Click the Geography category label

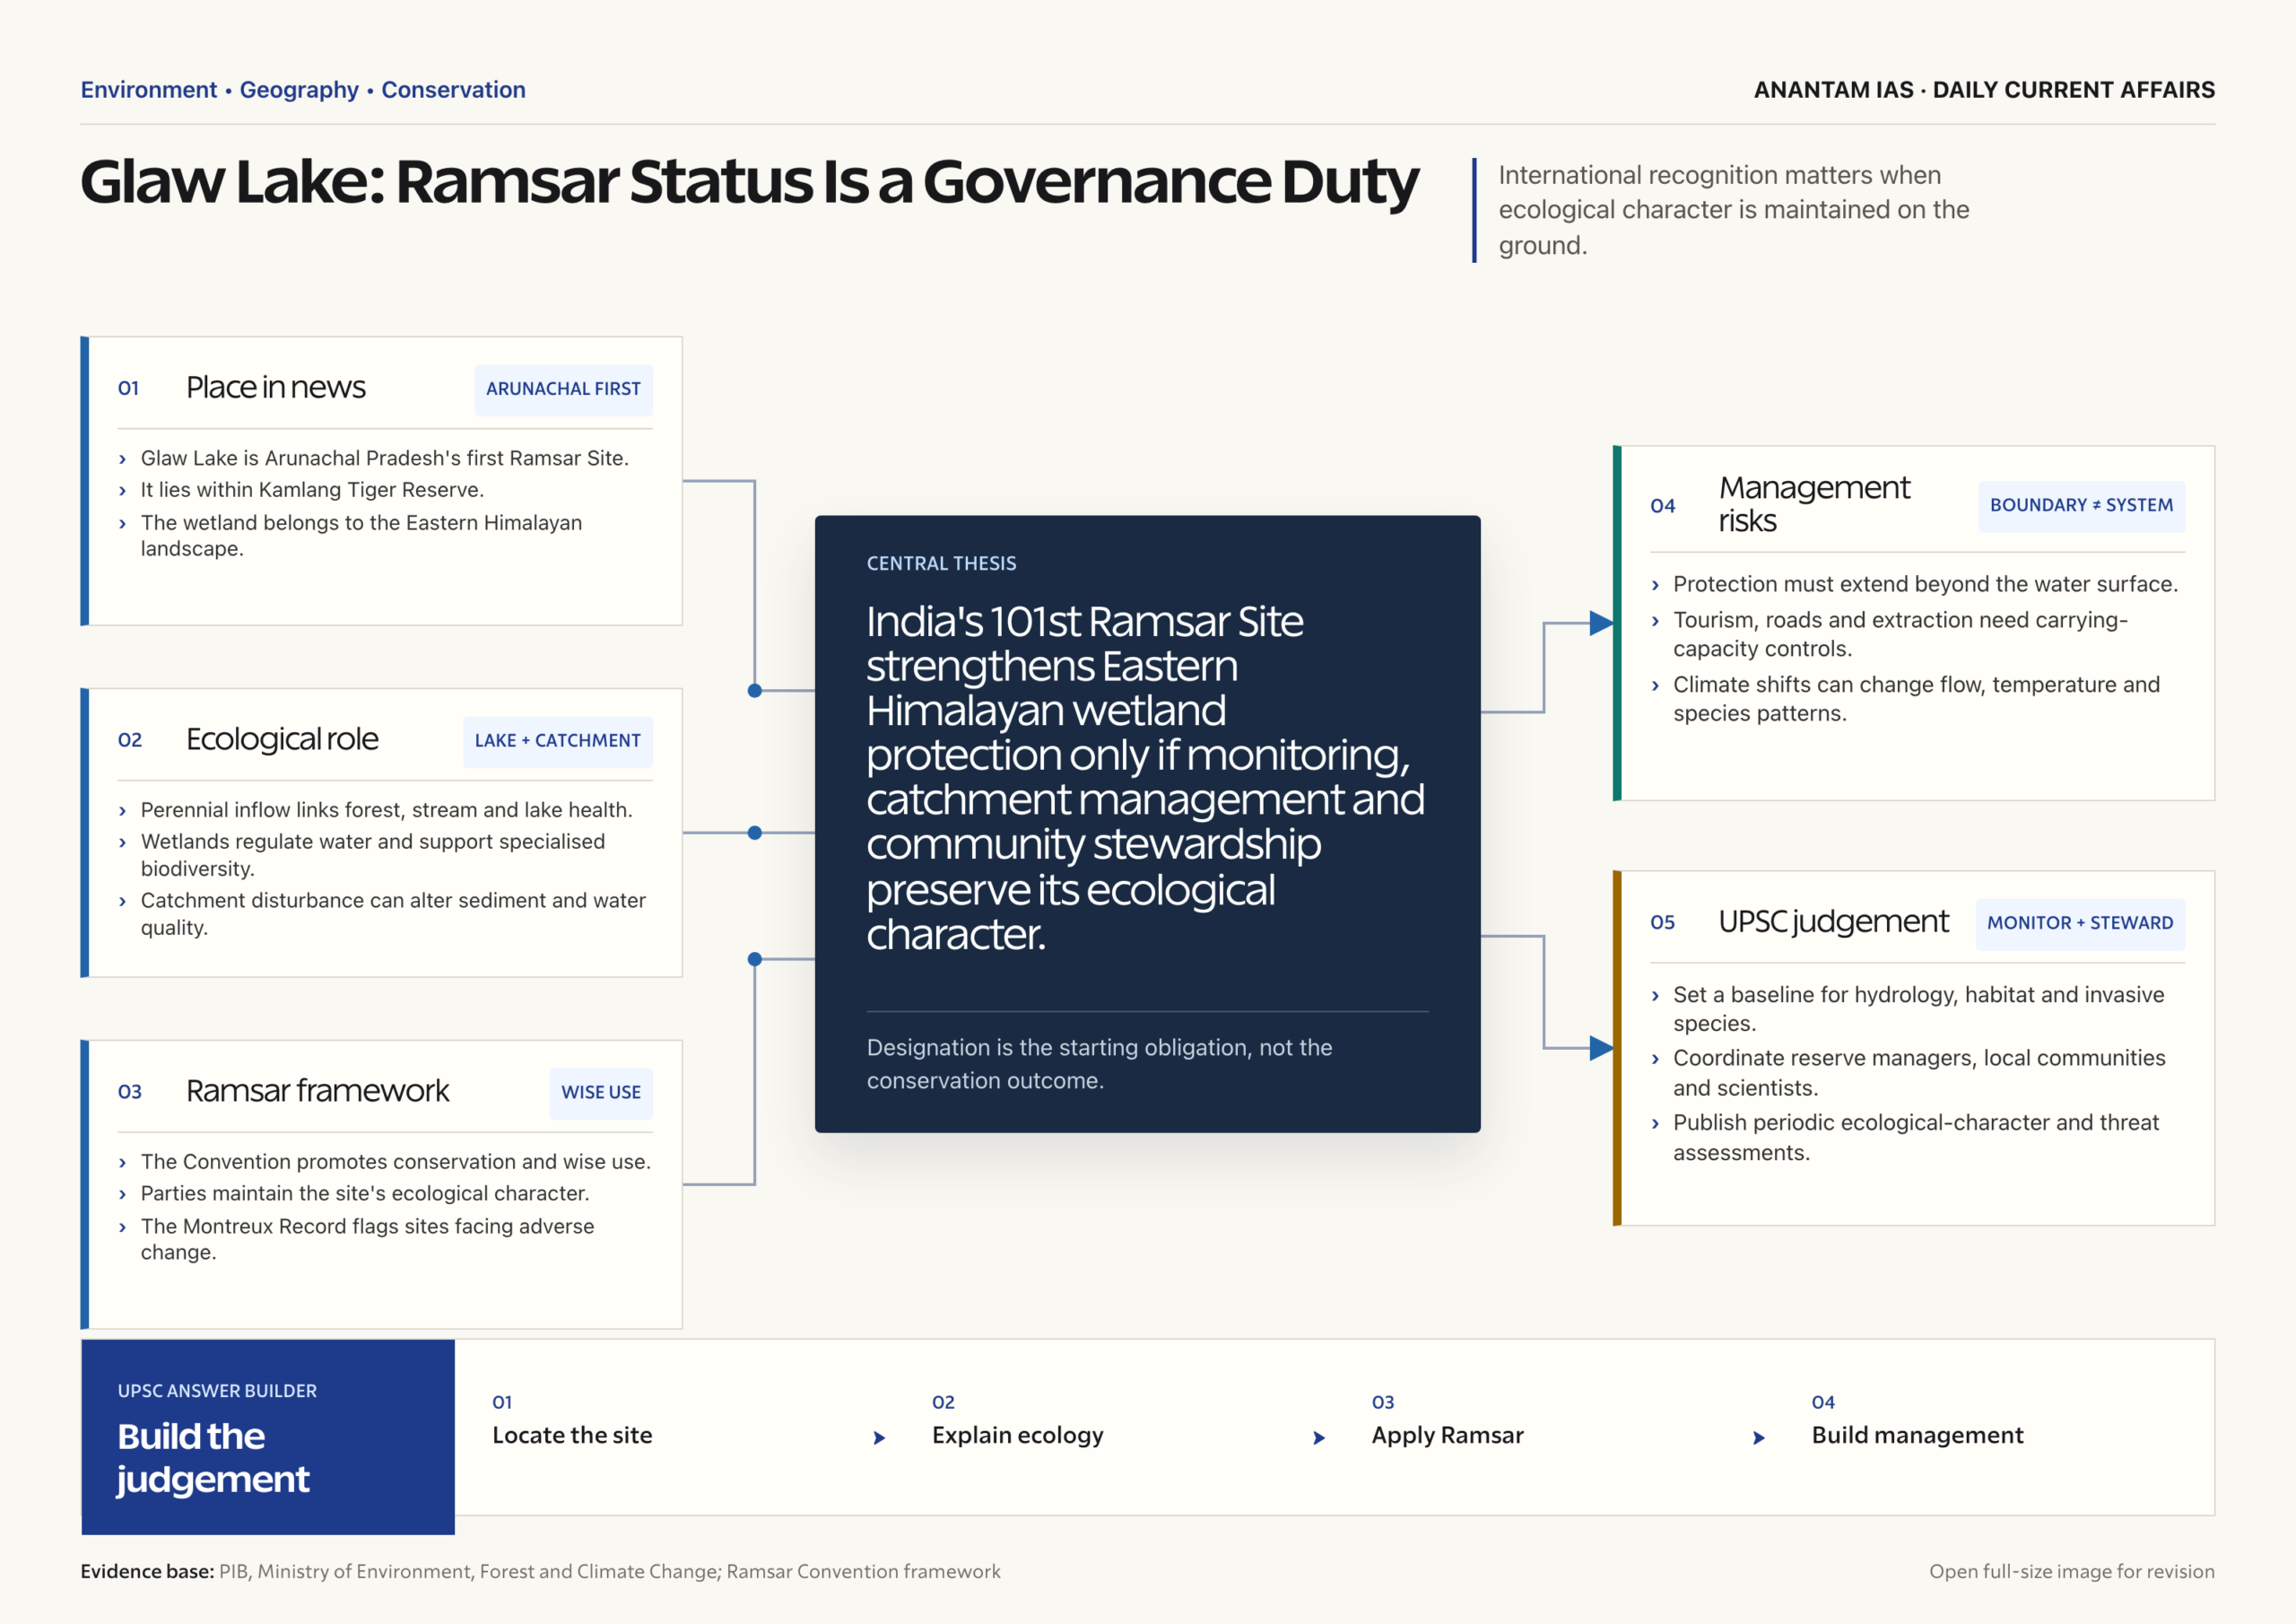pyautogui.click(x=299, y=90)
